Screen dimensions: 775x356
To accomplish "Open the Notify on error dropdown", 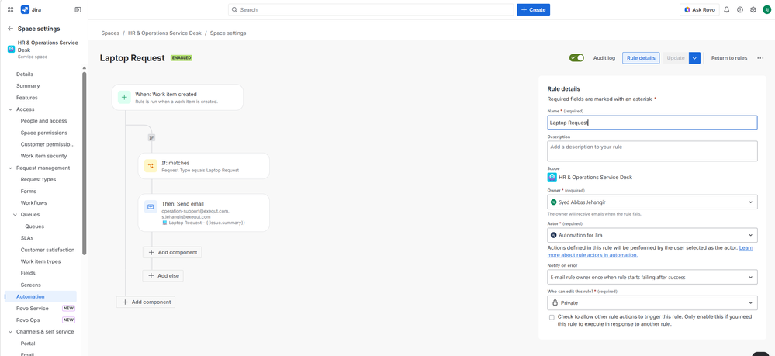I will [x=652, y=277].
